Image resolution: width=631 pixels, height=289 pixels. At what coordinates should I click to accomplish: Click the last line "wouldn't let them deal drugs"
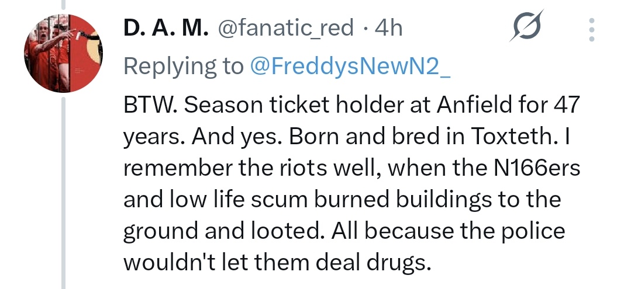277,263
